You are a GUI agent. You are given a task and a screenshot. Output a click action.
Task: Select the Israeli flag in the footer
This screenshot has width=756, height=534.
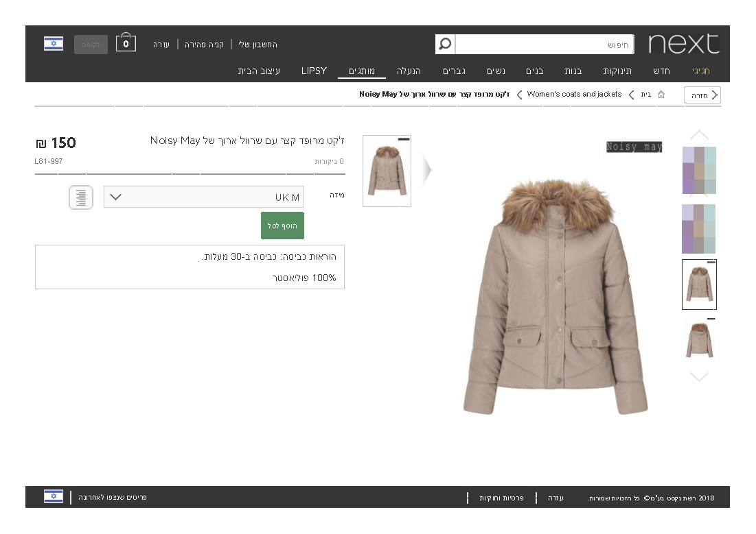[x=54, y=496]
